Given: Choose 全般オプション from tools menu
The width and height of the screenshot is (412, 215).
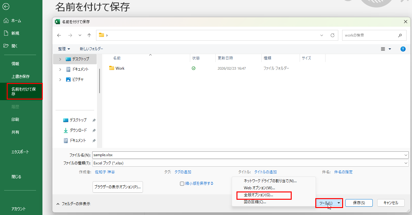Looking at the screenshot, I should pyautogui.click(x=258, y=195).
